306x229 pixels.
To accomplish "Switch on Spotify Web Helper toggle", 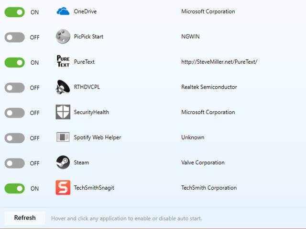I will 14,138.
